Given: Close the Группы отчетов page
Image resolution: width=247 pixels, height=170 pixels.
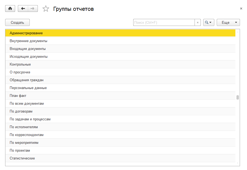Looking at the screenshot, I should (241, 9).
